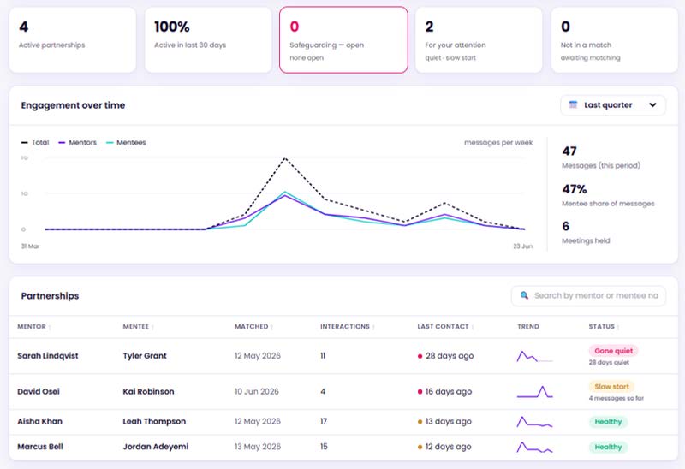The height and width of the screenshot is (469, 685).
Task: Click interactions value 17
Action: (x=324, y=421)
